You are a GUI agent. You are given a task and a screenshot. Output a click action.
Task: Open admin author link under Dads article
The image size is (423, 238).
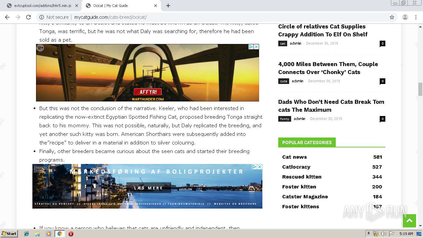tap(299, 119)
